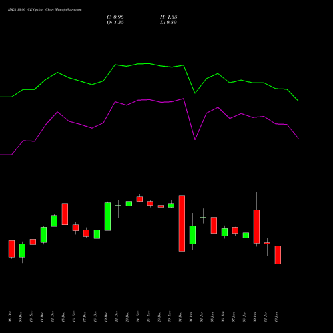The height and width of the screenshot is (333, 333).
Task: Click the '31 Dec' date axis label
Action: pyautogui.click(x=180, y=317)
